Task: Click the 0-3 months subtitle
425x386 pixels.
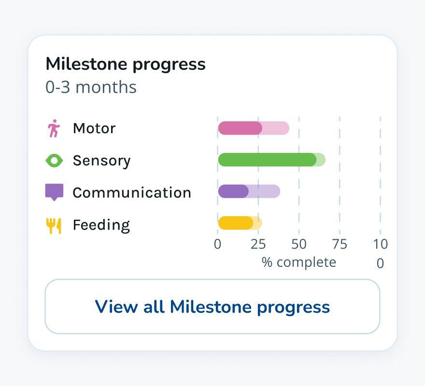Action: tap(91, 87)
